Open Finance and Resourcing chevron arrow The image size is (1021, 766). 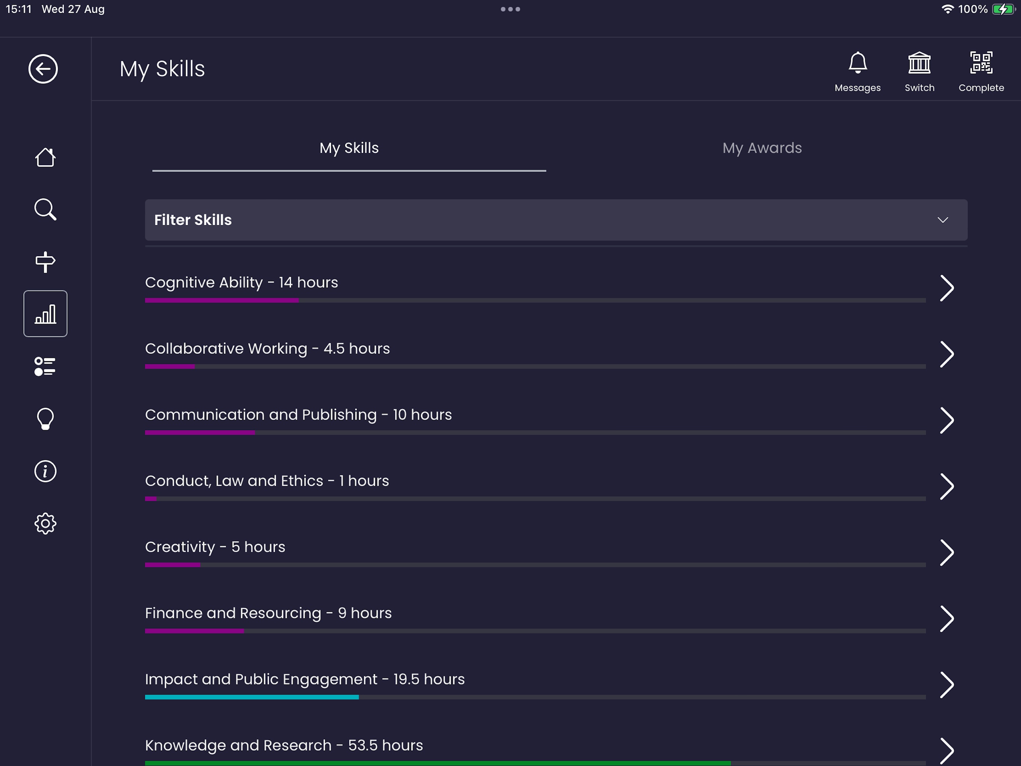click(947, 619)
